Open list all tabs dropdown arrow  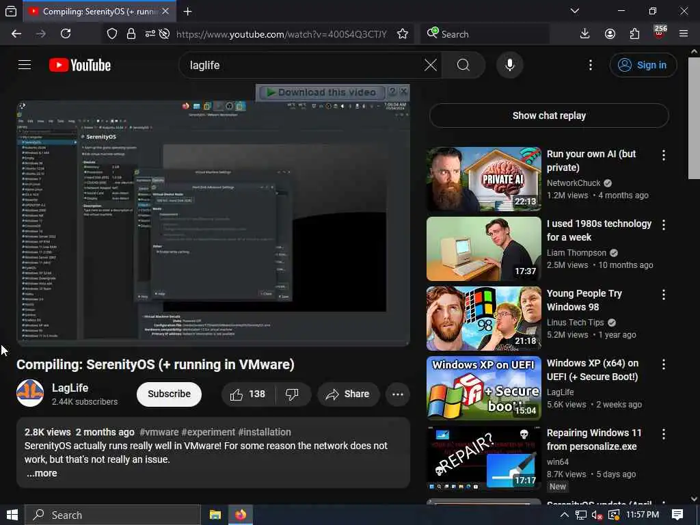[575, 11]
